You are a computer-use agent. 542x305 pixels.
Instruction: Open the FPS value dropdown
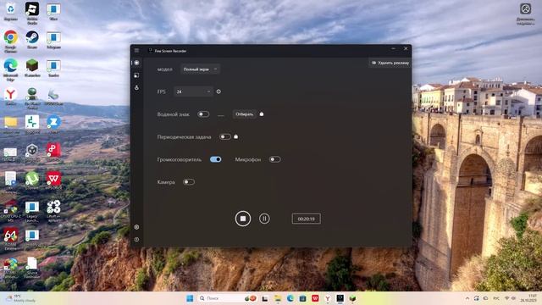pyautogui.click(x=193, y=91)
